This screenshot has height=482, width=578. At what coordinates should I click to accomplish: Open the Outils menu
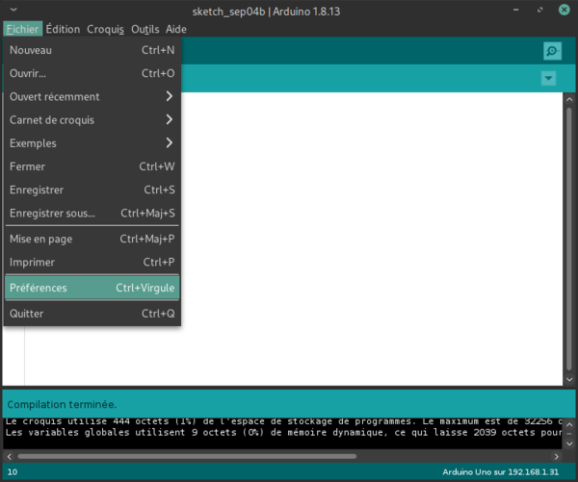(144, 29)
